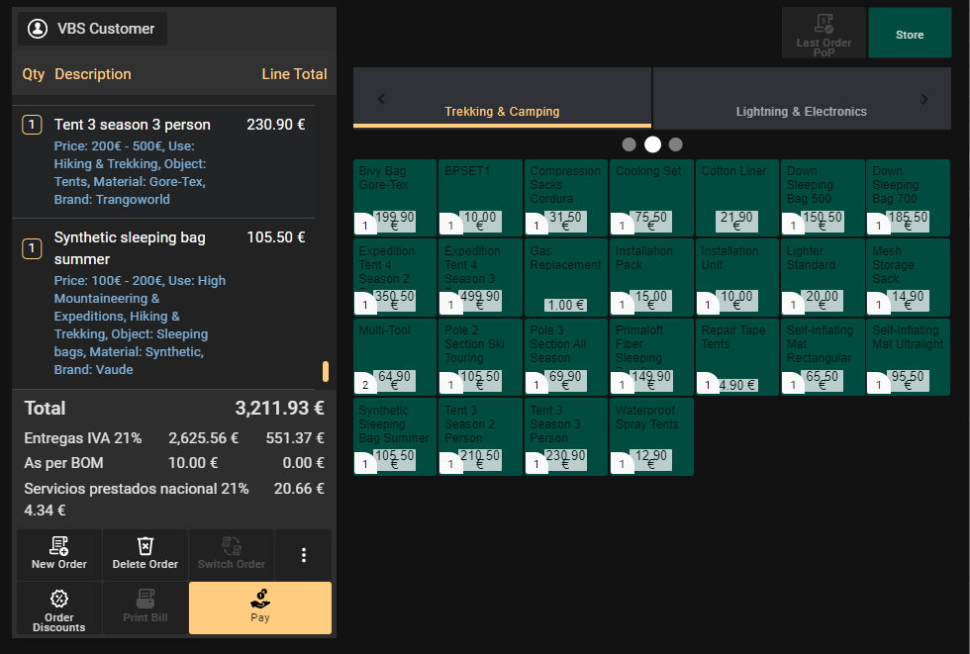The height and width of the screenshot is (654, 970).
Task: Click the order list scrollbar handle
Action: [326, 372]
